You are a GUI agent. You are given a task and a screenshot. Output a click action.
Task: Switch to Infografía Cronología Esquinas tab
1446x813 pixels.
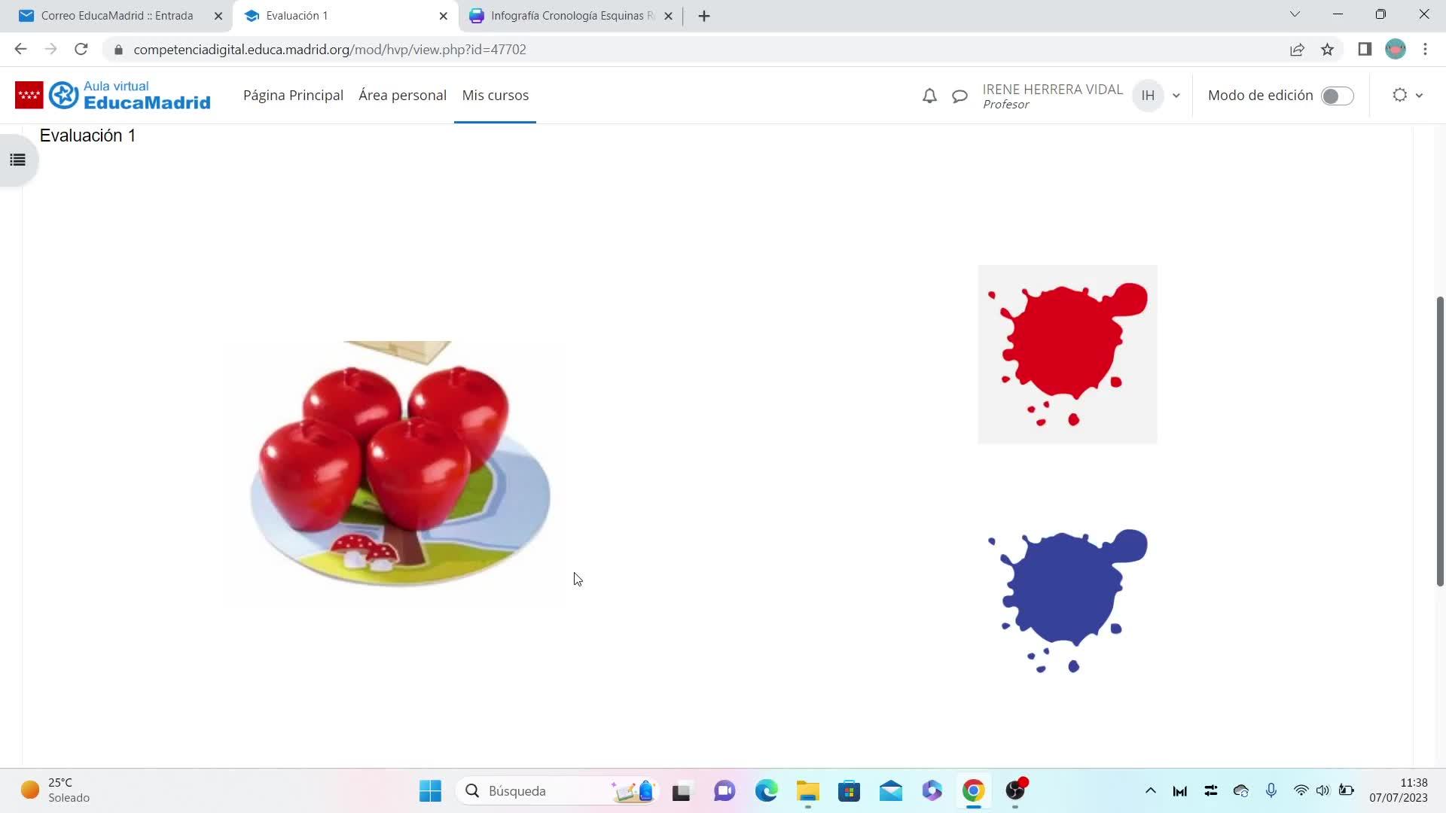coord(566,16)
